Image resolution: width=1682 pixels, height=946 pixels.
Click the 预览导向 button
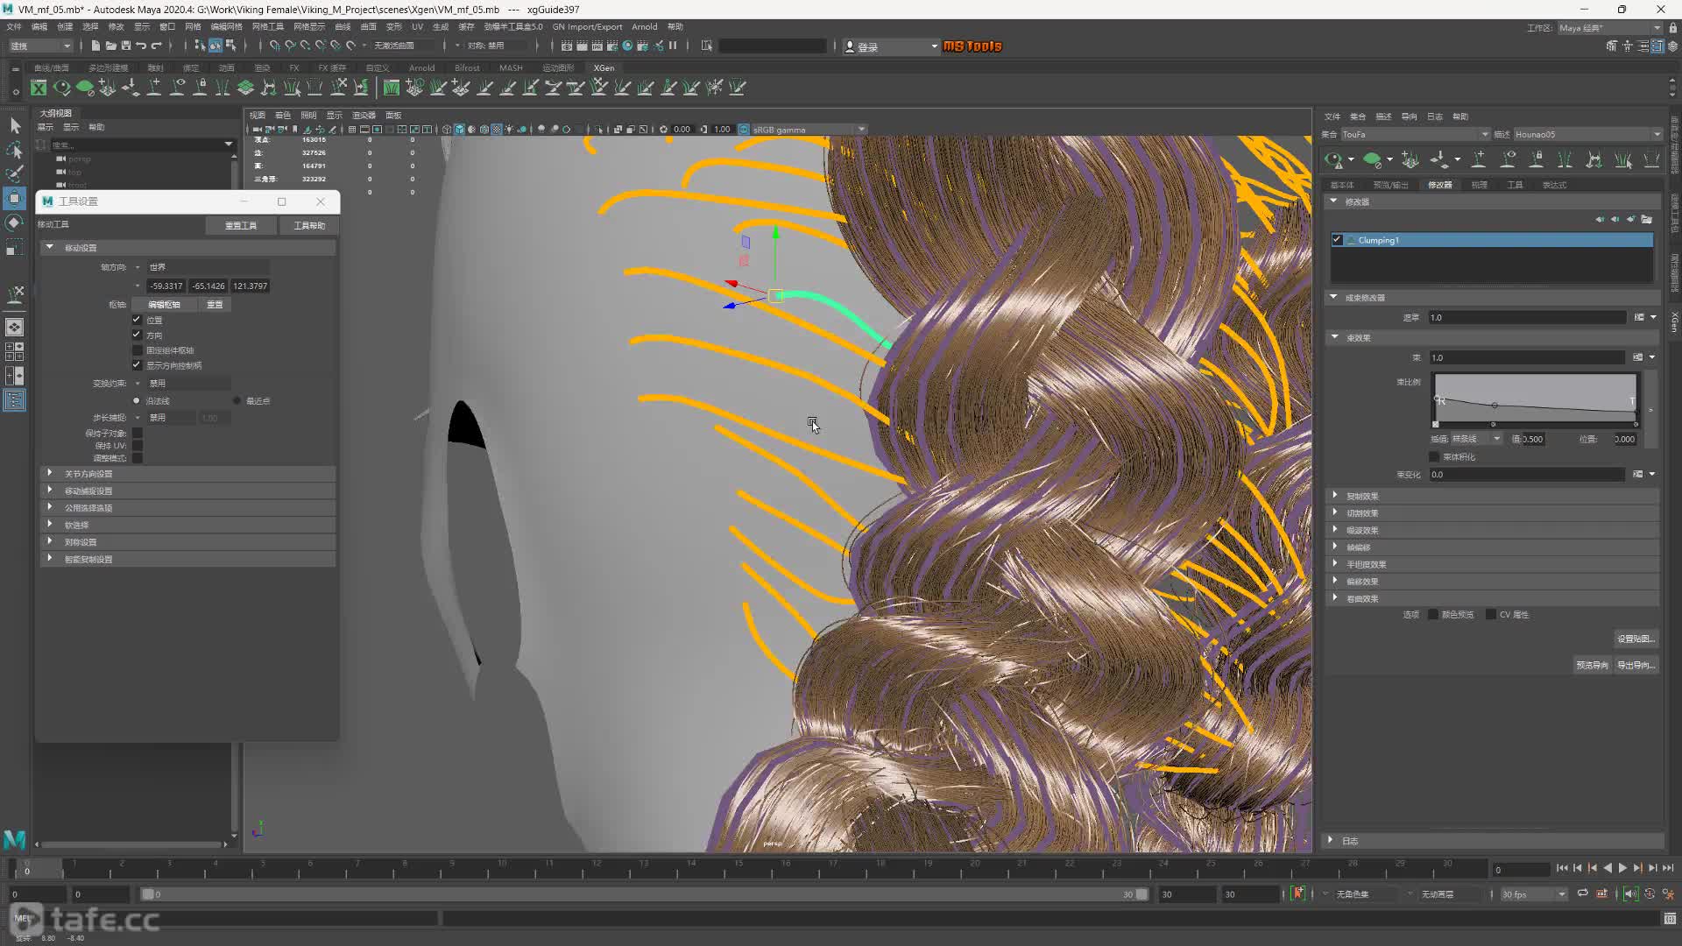[1592, 665]
